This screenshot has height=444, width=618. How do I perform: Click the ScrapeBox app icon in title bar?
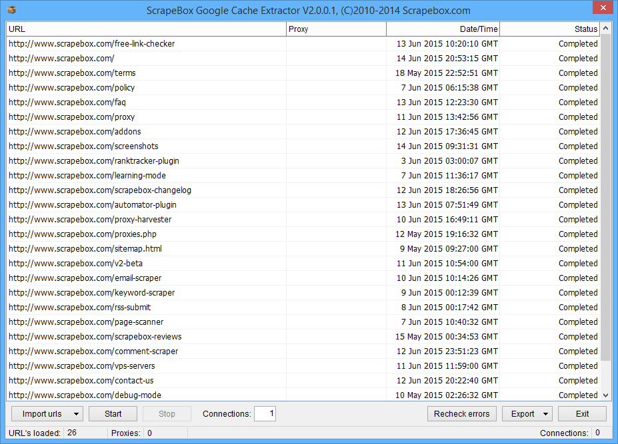[x=11, y=10]
